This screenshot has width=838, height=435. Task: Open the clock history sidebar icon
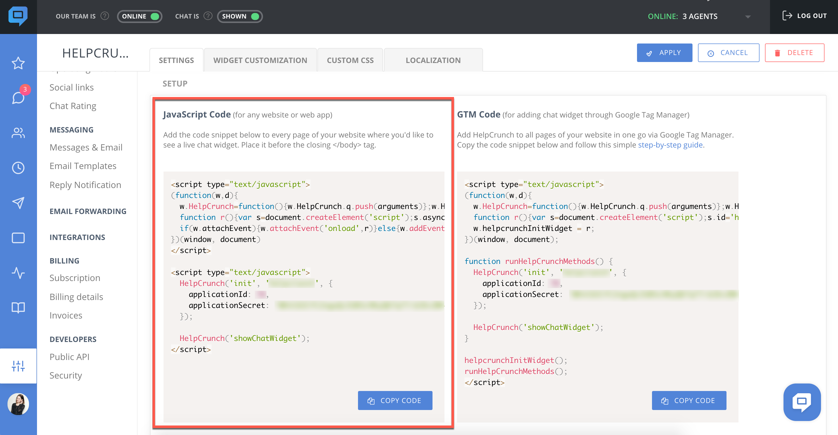tap(18, 168)
